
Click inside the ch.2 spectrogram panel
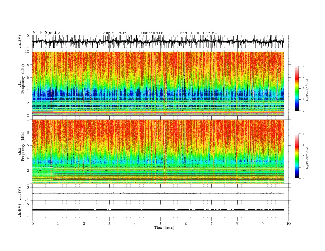158,152
